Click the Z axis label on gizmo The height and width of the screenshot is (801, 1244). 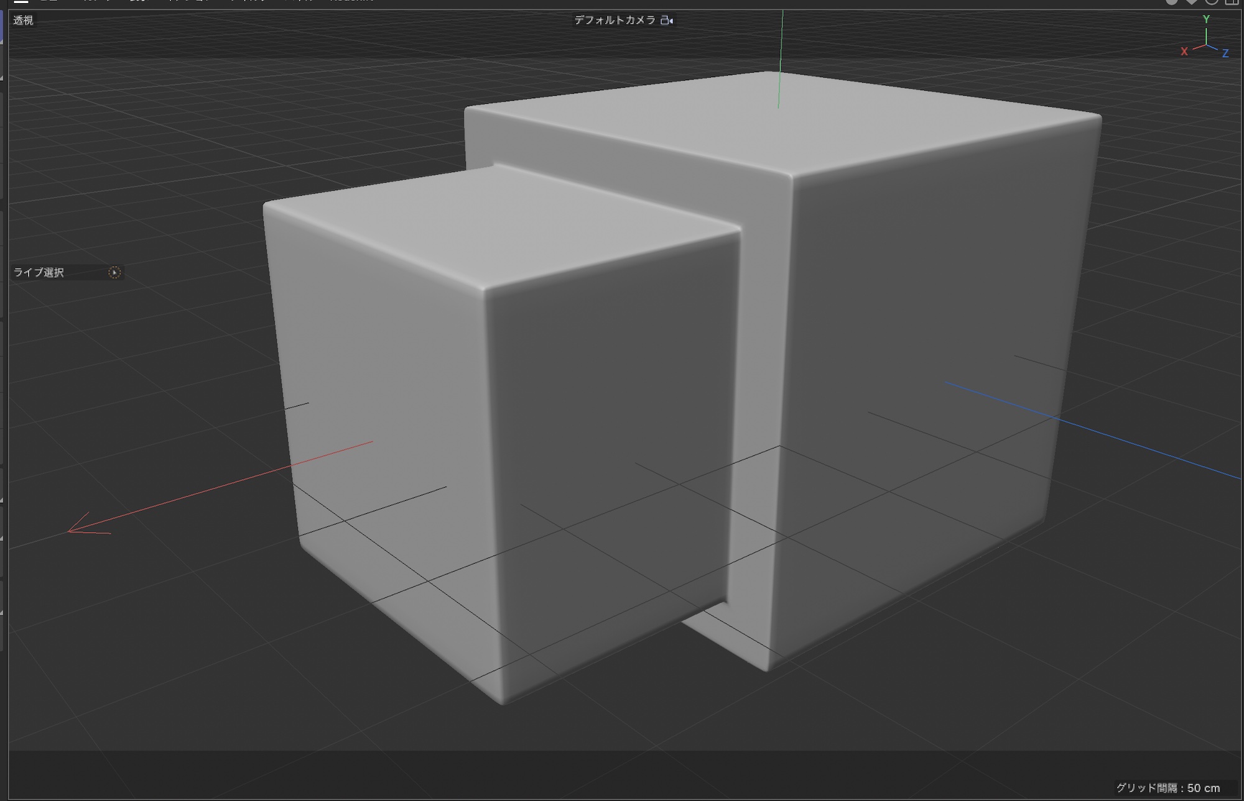coord(1225,53)
